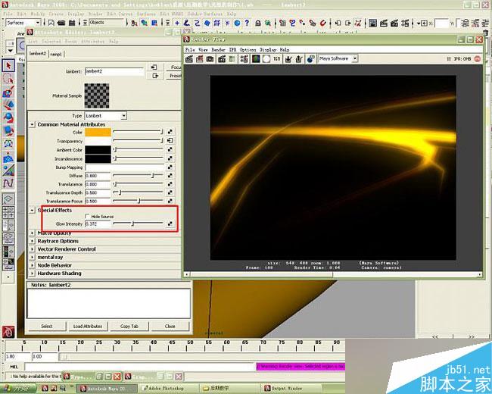Switch to the ramp1 tab

57,54
